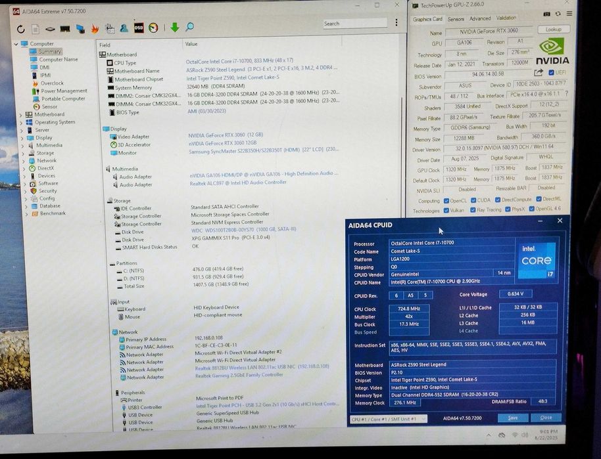Open the taskbar hidden icons chevron
The image size is (601, 459).
[x=489, y=435]
